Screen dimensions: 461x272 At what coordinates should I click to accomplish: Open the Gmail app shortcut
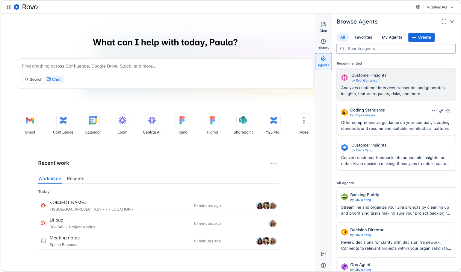coord(30,120)
